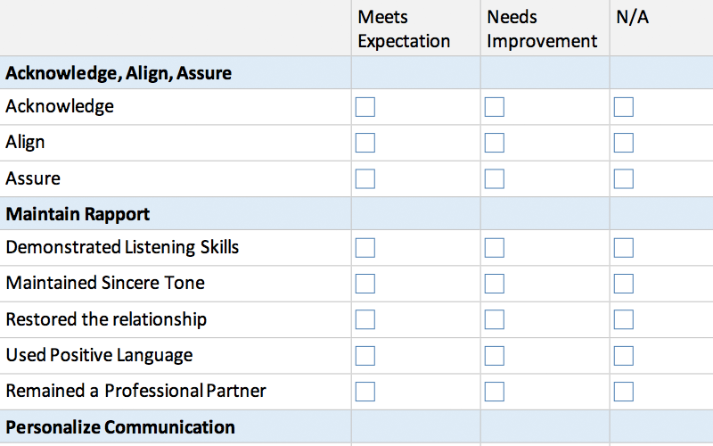Image resolution: width=713 pixels, height=446 pixels.
Task: Mark Maintained Sincere Tone as N/A
Action: click(623, 284)
